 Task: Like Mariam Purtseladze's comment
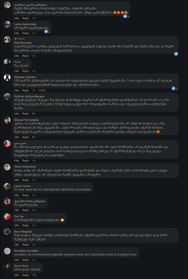pos(17,137)
